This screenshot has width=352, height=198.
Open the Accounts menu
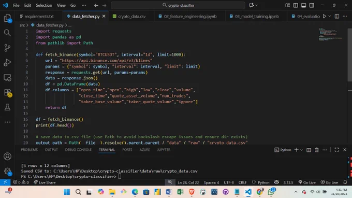[x=7, y=156]
